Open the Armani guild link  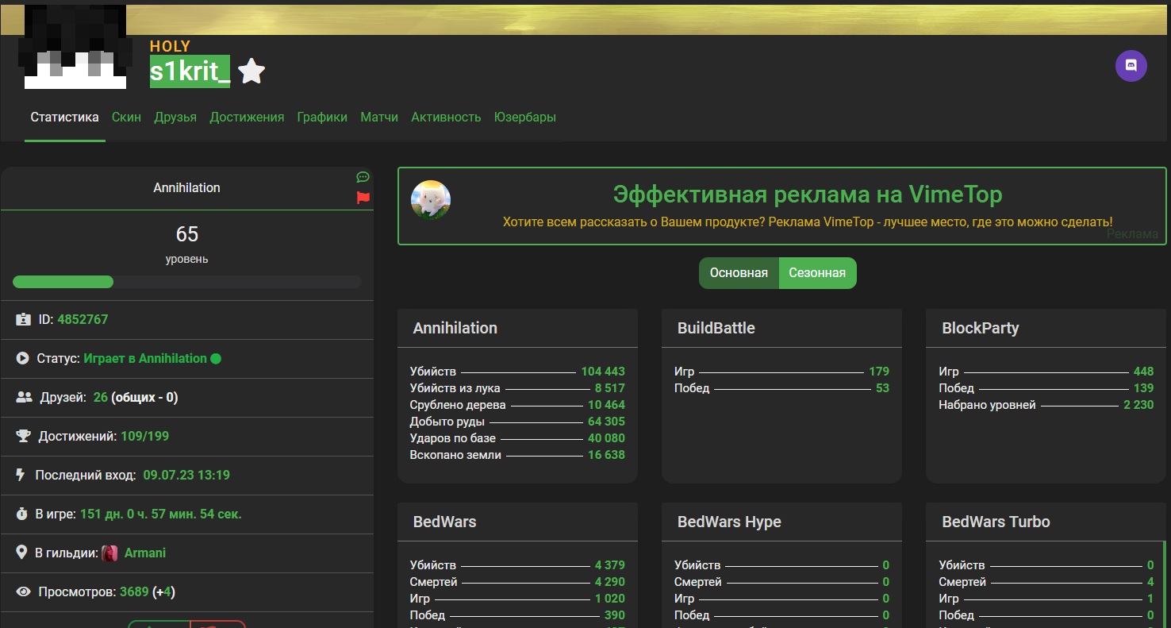point(145,553)
